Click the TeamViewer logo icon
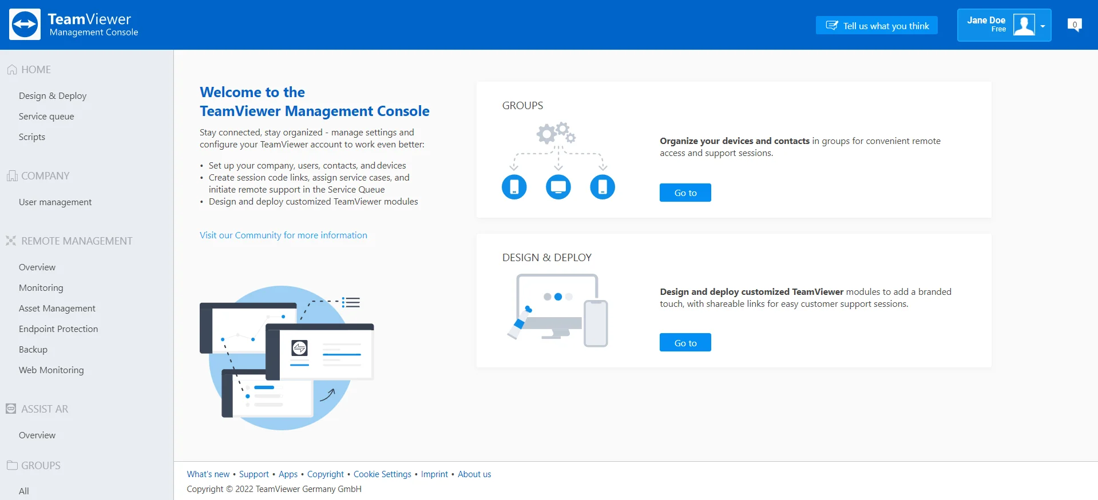The width and height of the screenshot is (1098, 500). tap(25, 25)
